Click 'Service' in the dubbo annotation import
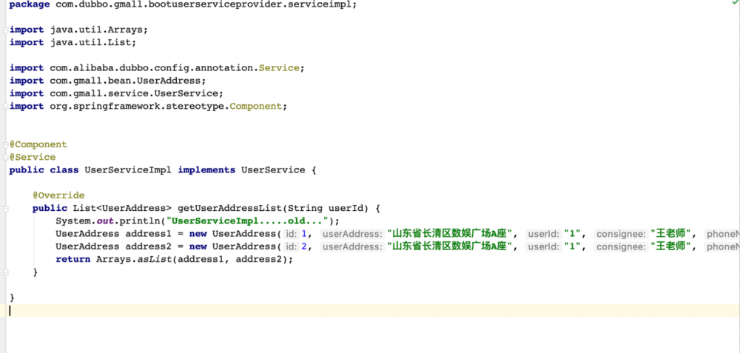 coord(279,68)
